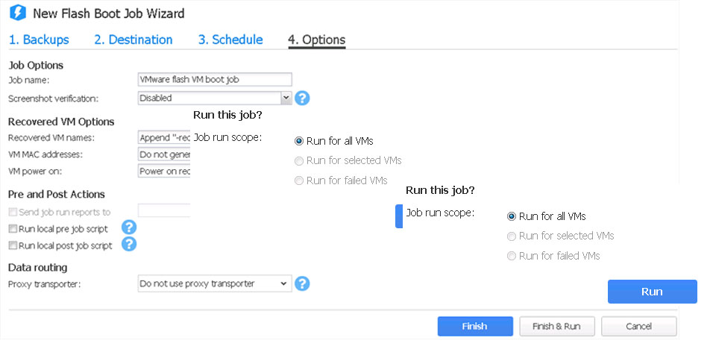713x361 pixels.
Task: Expand Proxy transporter dropdown
Action: (x=215, y=283)
